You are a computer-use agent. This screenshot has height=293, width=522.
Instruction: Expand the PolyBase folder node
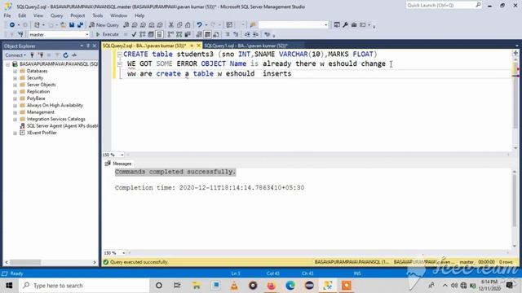(15, 98)
